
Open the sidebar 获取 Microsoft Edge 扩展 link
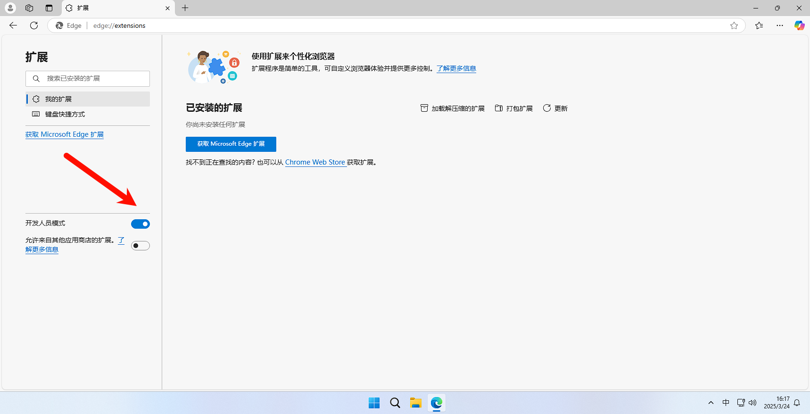tap(65, 134)
